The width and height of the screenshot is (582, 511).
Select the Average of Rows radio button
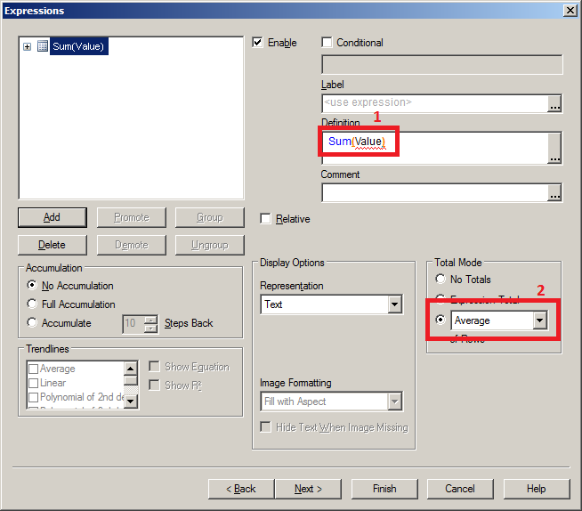click(x=441, y=320)
